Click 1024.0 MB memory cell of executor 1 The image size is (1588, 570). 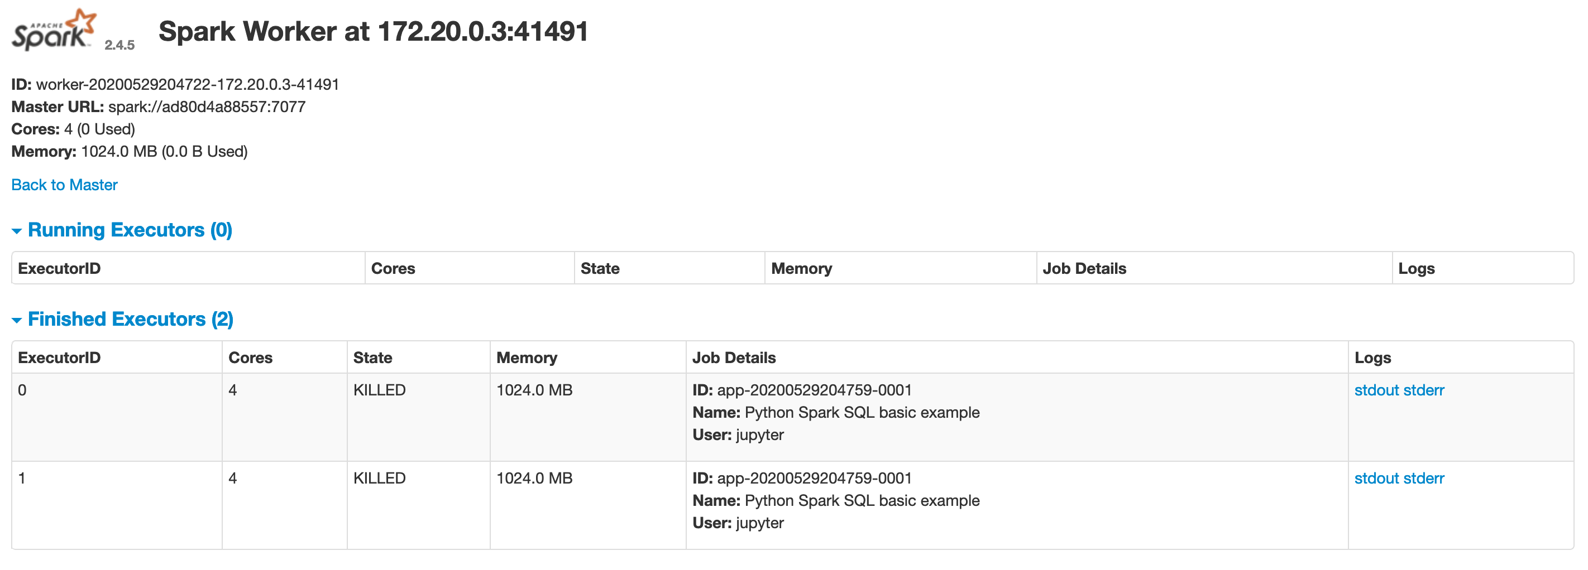534,479
